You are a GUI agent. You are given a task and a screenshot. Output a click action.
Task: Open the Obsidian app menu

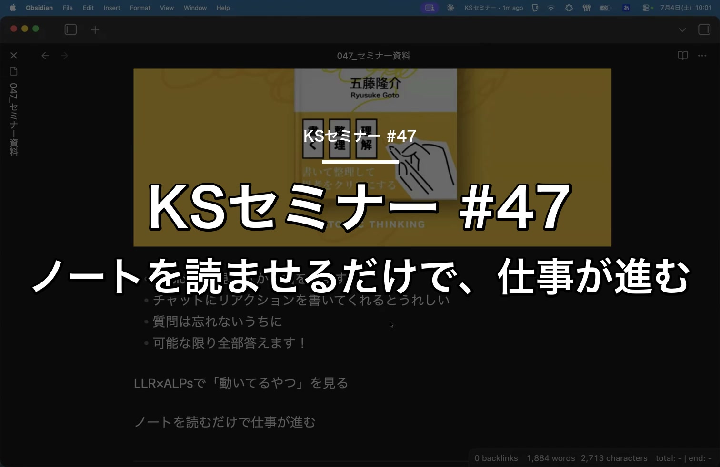click(x=39, y=8)
